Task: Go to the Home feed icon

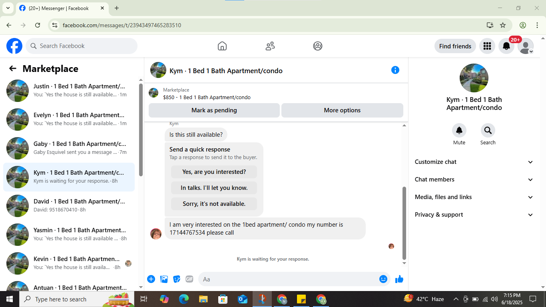Action: (222, 46)
